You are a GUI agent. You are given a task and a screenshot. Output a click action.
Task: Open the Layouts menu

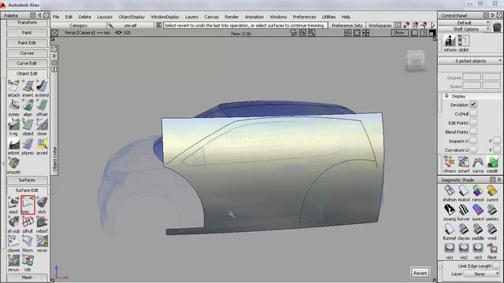coord(105,17)
